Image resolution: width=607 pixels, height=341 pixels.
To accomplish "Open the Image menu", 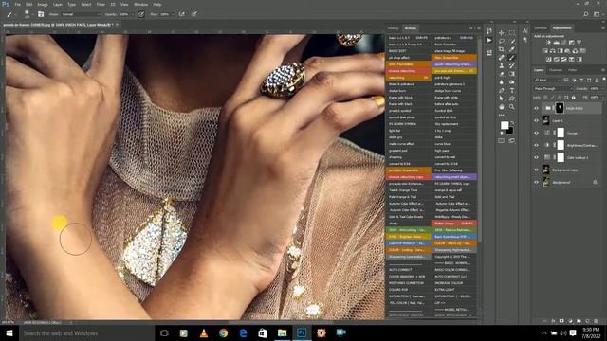I will coord(43,4).
